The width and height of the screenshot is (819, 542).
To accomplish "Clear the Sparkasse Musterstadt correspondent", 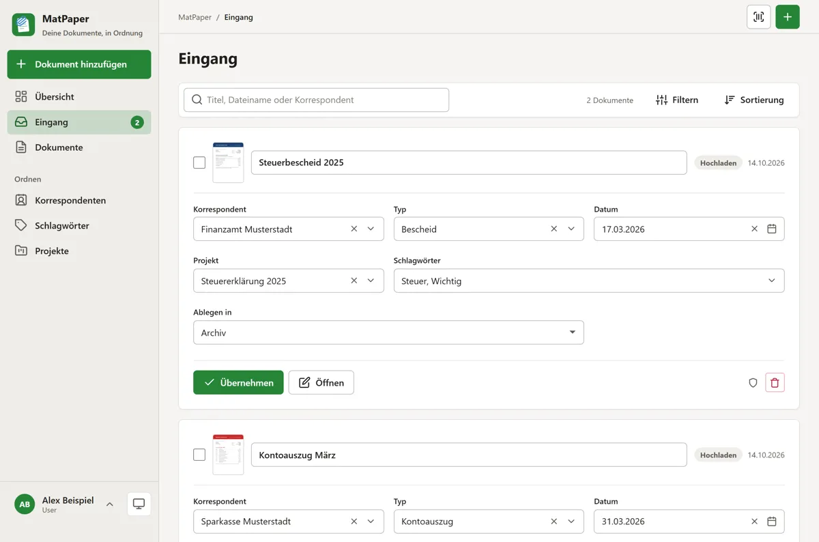I will coord(354,521).
